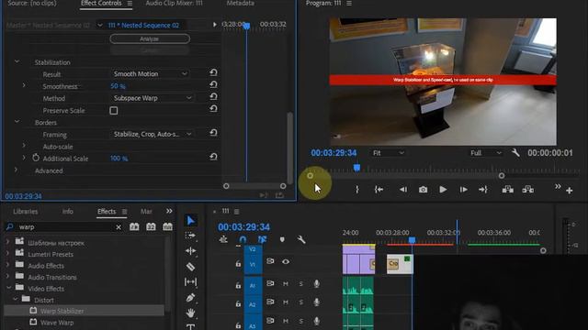Select the Razor tool
This screenshot has width=588, height=330.
[190, 267]
